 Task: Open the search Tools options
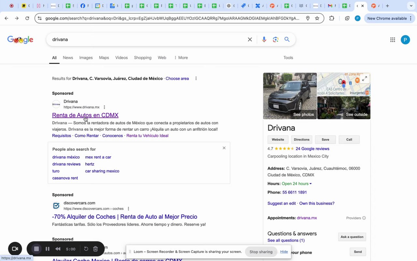pyautogui.click(x=288, y=58)
